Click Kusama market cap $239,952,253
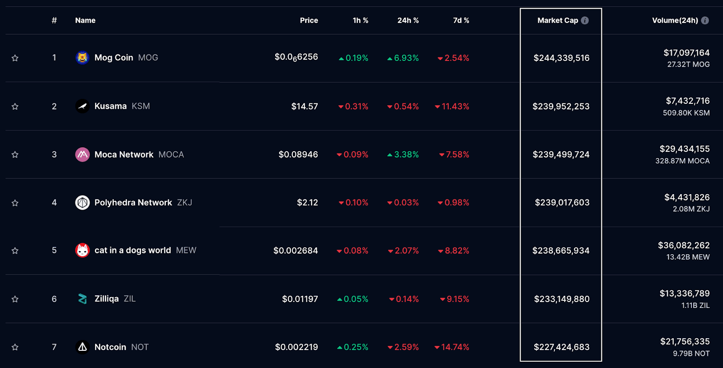This screenshot has height=368, width=723. tap(561, 106)
